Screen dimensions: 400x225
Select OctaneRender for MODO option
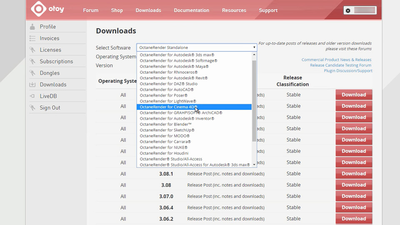[194, 136]
